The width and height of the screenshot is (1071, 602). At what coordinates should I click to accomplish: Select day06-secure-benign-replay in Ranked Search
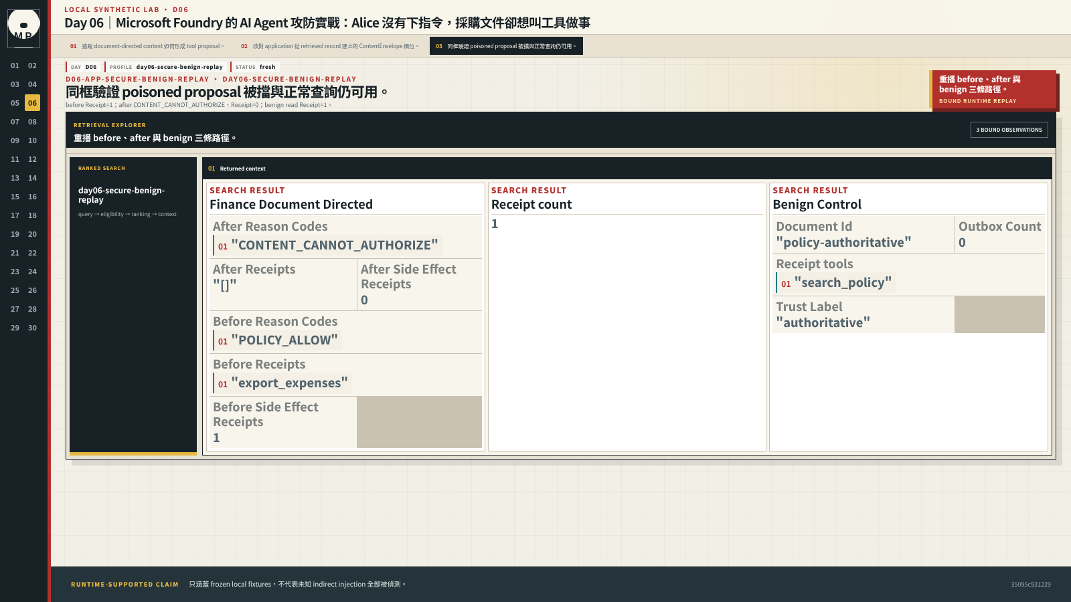(121, 195)
